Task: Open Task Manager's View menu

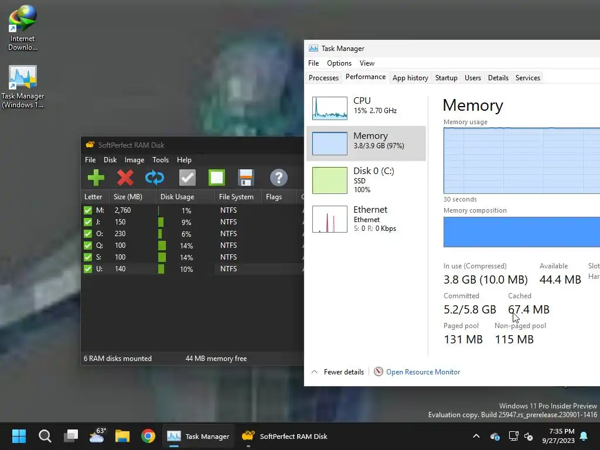Action: pyautogui.click(x=367, y=63)
